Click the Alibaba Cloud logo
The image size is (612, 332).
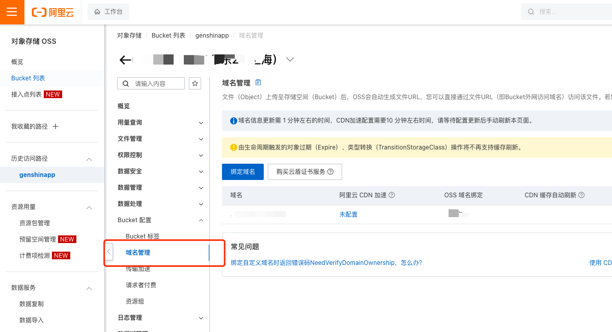[52, 12]
